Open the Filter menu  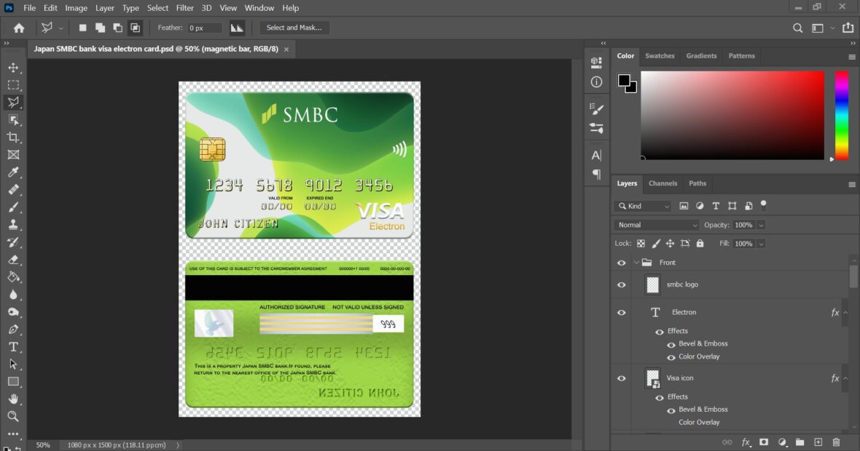point(184,8)
